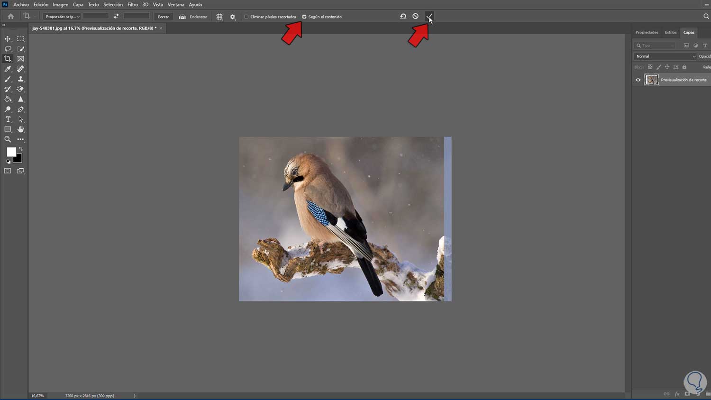Cancel the current crop operation
Screen dimensions: 711x400
tap(416, 16)
